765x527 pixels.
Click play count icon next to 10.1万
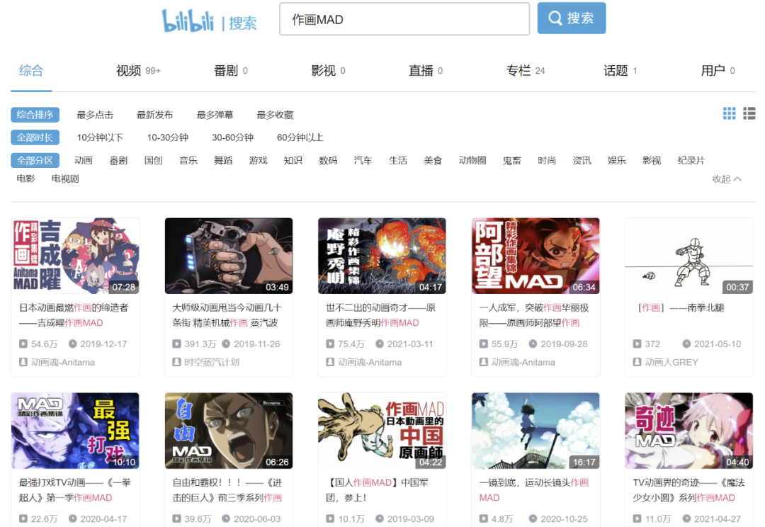[330, 518]
